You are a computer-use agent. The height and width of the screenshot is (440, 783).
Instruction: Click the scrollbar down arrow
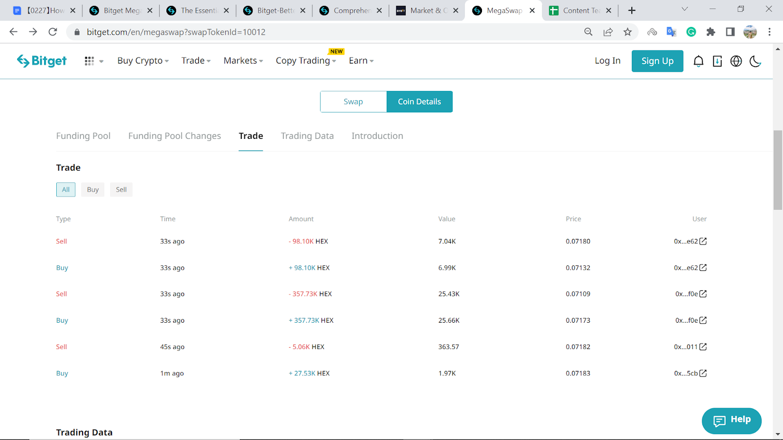[778, 435]
